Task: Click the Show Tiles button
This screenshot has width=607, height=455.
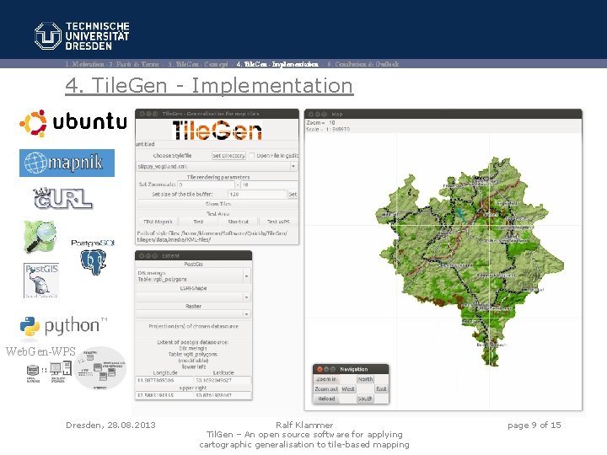Action: click(218, 204)
